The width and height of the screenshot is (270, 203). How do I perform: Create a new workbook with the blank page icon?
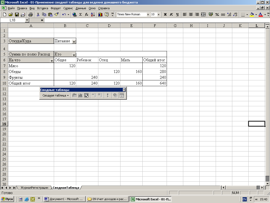[5, 15]
